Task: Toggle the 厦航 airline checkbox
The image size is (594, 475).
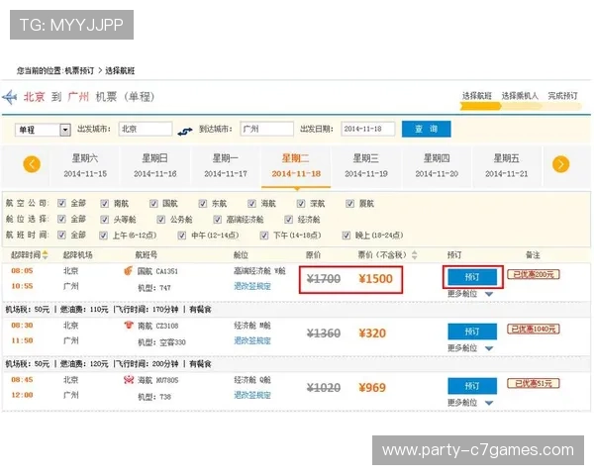Action: point(349,204)
